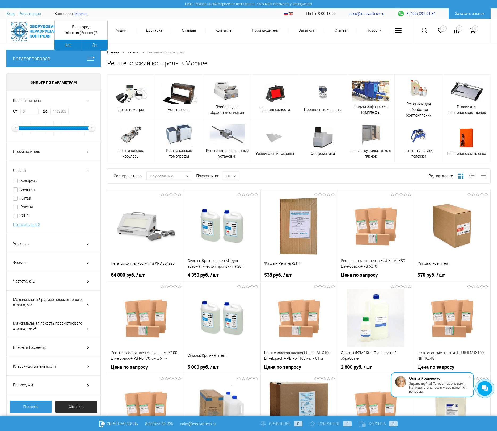
Task: Click the minimum price slider handle
Action: pyautogui.click(x=15, y=129)
